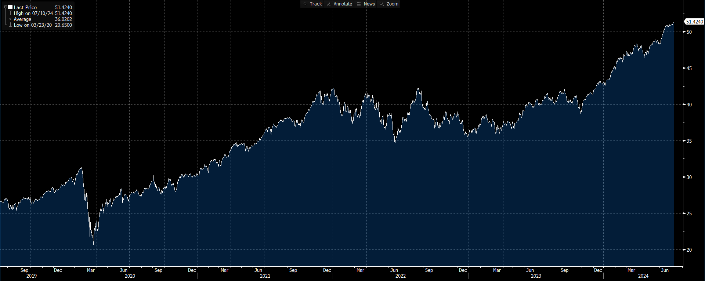Click the 30 price axis label
Screen dimensions: 705x281
pyautogui.click(x=689, y=177)
